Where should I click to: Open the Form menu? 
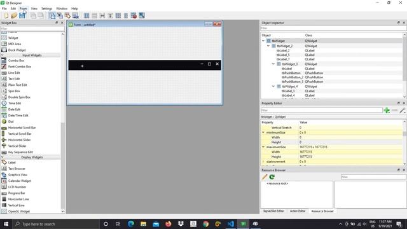click(x=24, y=8)
